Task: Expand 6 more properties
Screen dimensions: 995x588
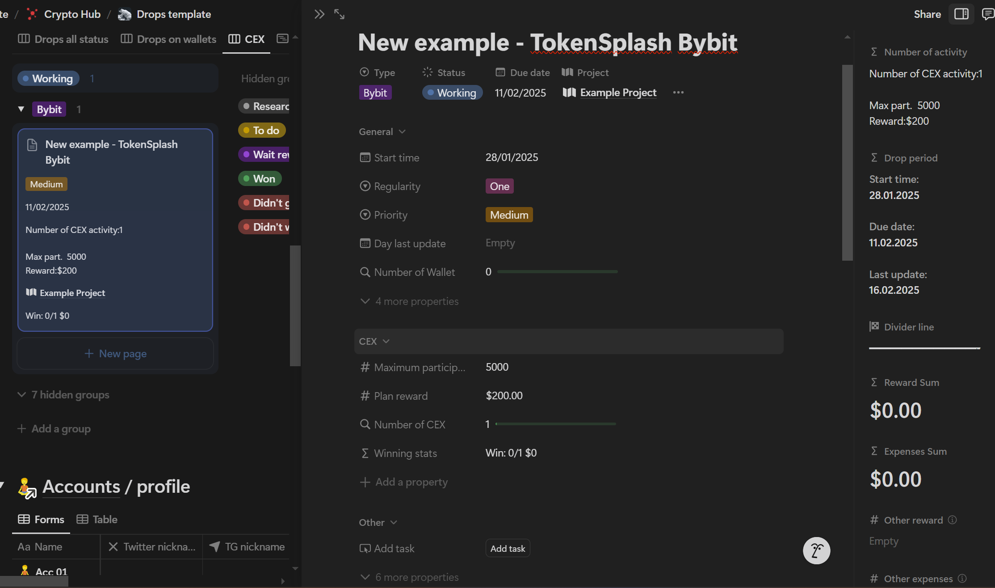Action: pyautogui.click(x=409, y=577)
